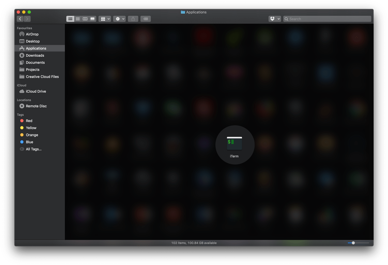This screenshot has width=388, height=265.
Task: Click the Locations section header
Action: [x=24, y=100]
